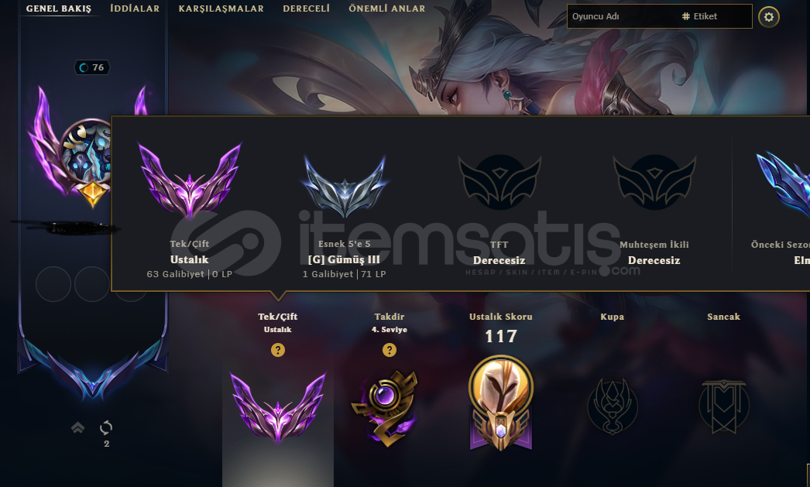Click the Oyuncu Adı search field

point(623,16)
